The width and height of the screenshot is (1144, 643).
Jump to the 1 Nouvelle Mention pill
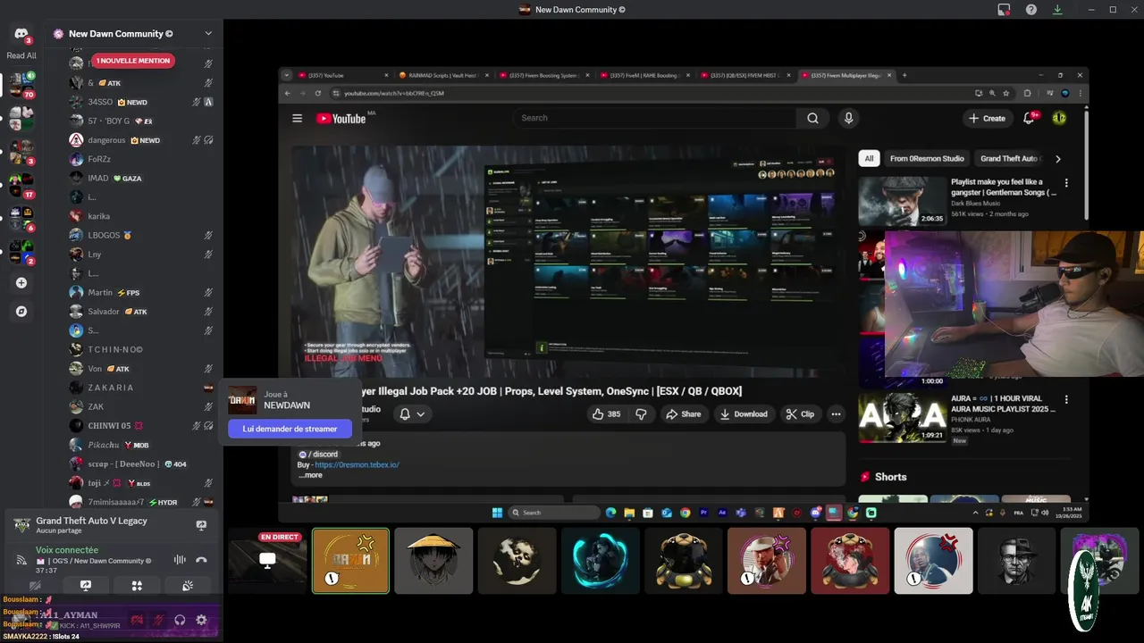(x=132, y=61)
